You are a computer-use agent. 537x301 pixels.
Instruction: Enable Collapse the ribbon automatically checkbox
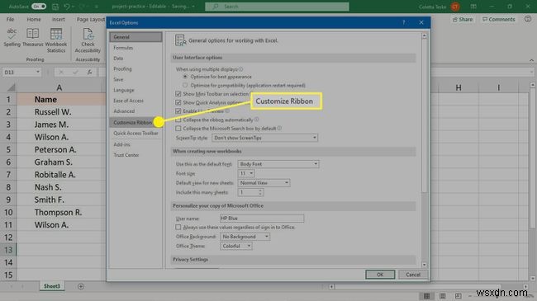(178, 120)
